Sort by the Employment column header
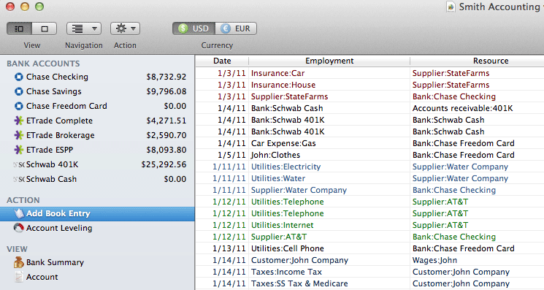 (329, 61)
